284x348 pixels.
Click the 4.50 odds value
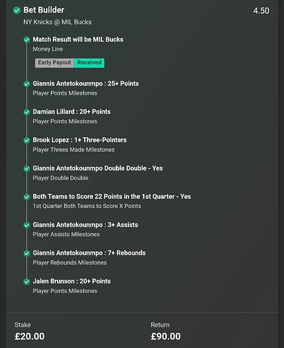coord(261,11)
